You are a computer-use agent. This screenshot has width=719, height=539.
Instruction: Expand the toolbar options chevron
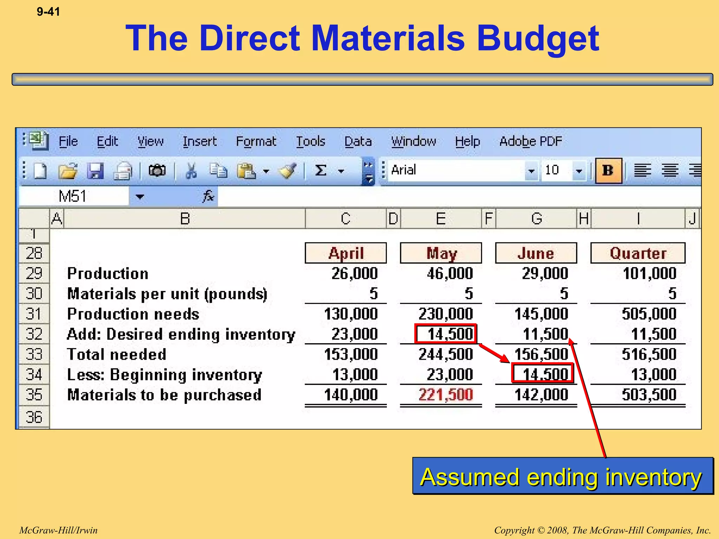click(x=368, y=171)
